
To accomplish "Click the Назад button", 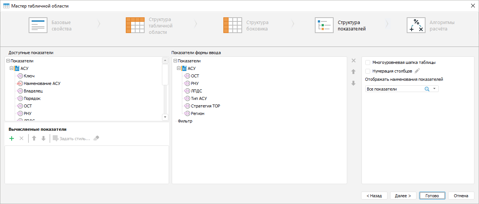I will click(x=374, y=196).
